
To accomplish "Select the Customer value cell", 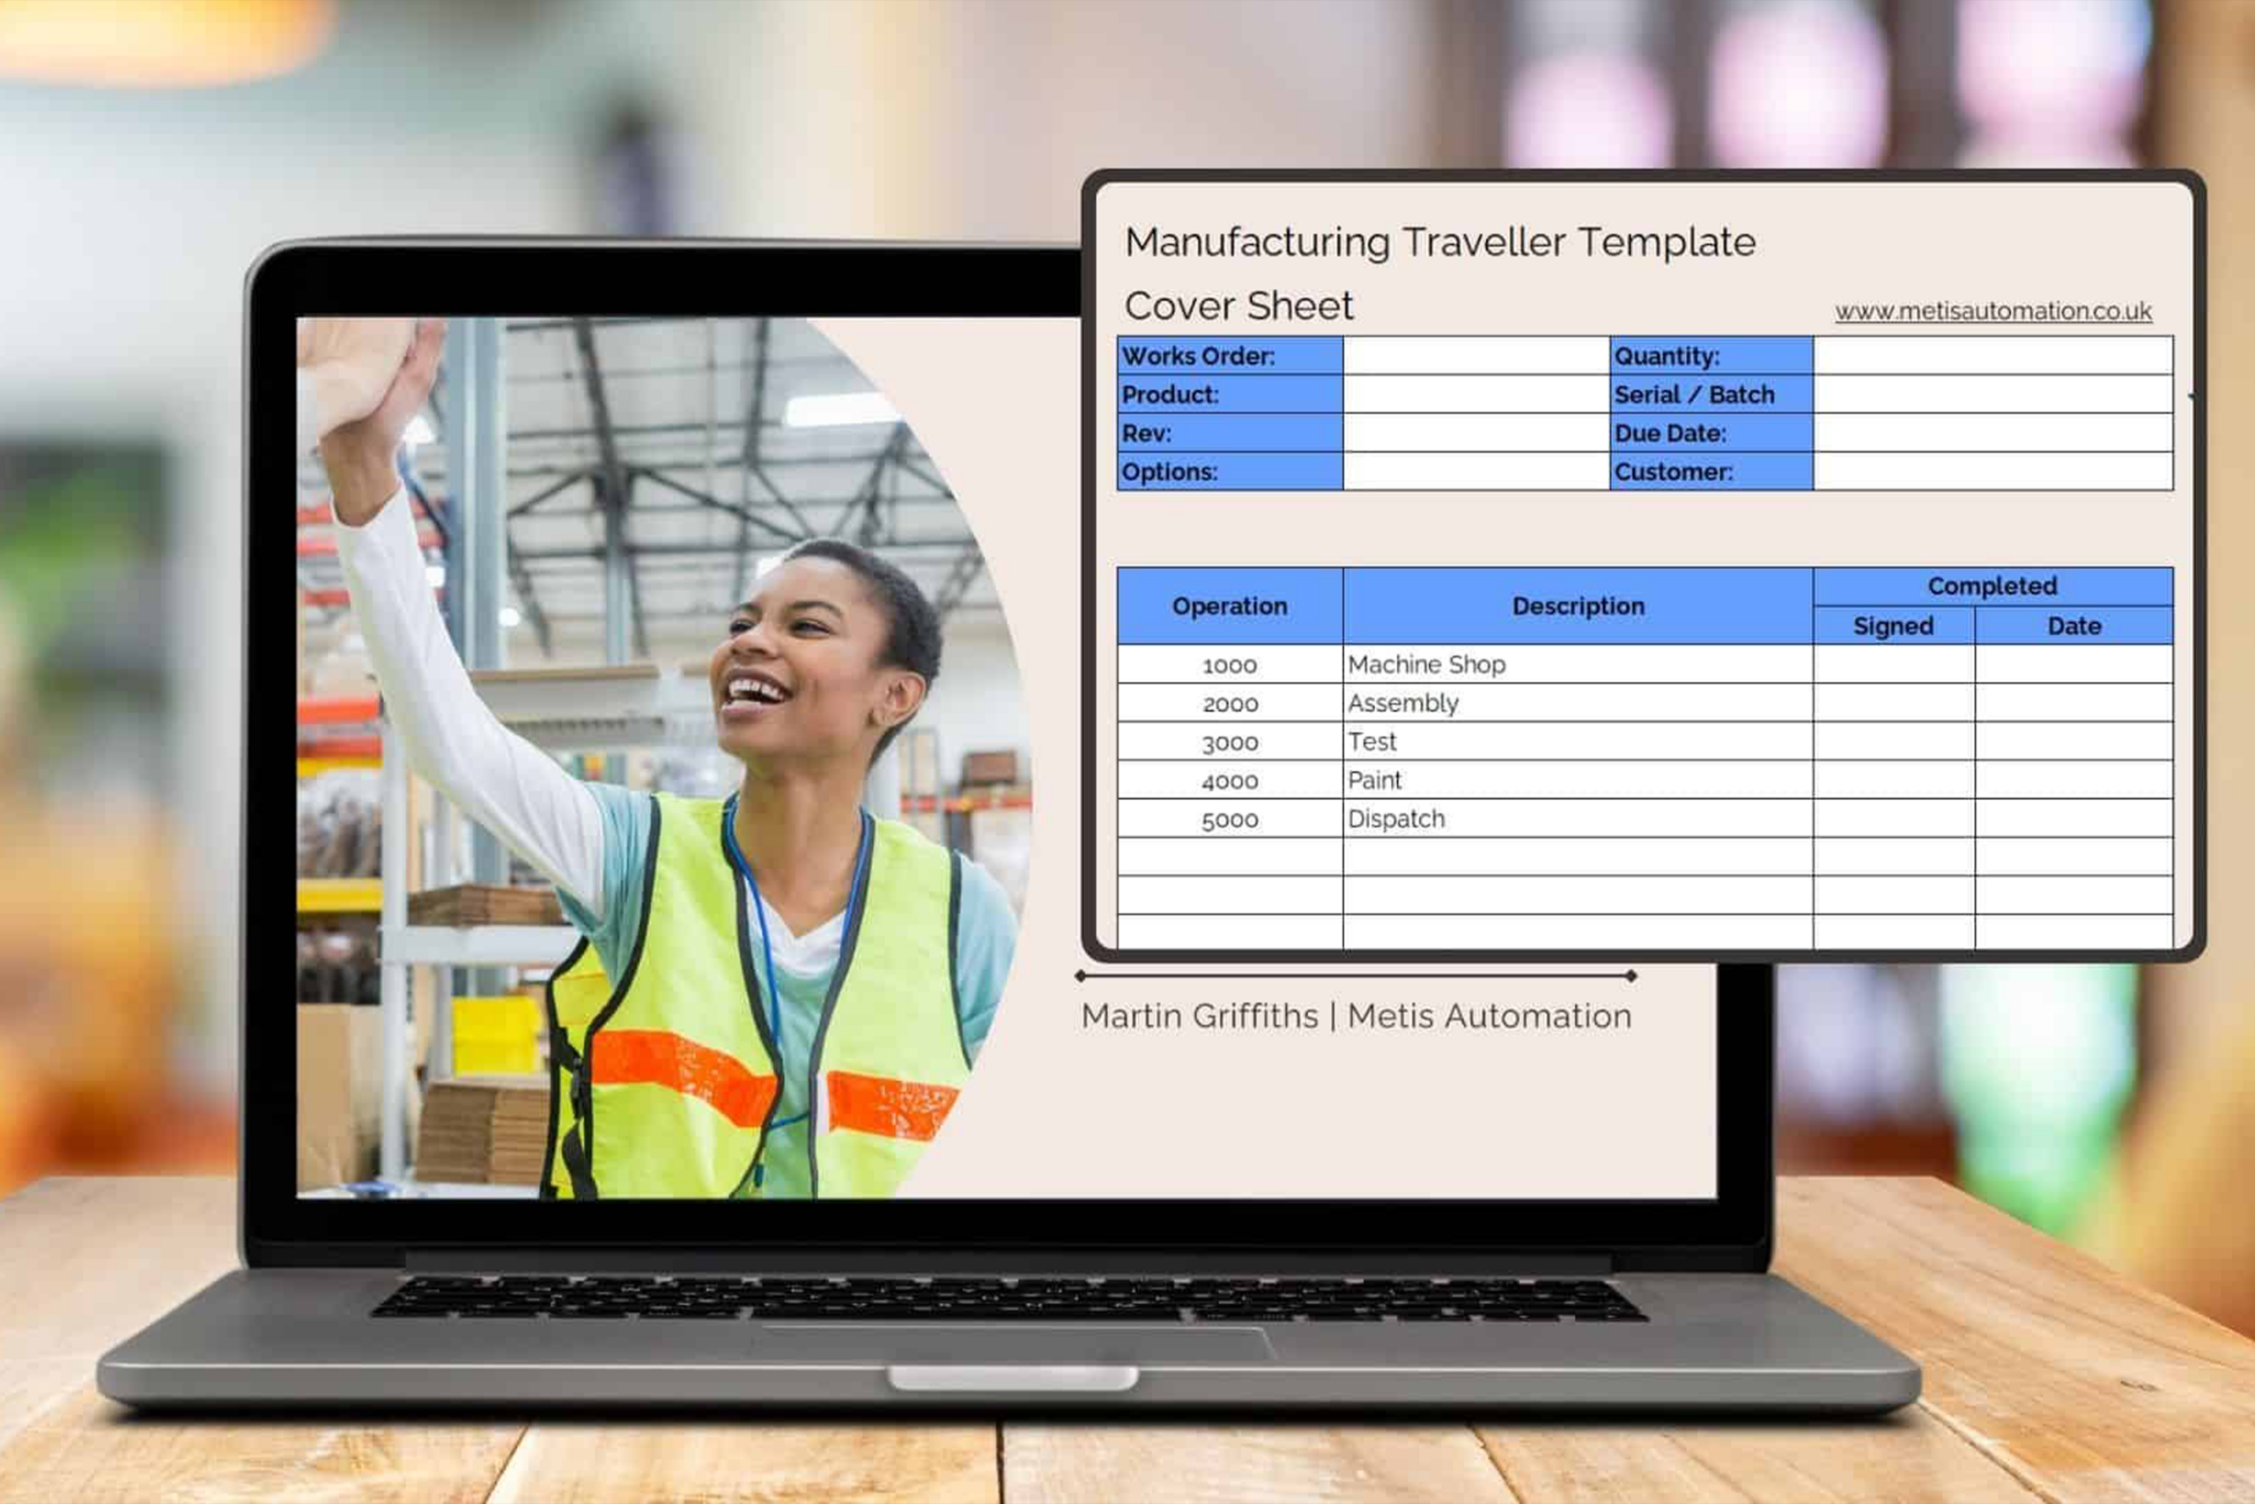I will point(1993,471).
